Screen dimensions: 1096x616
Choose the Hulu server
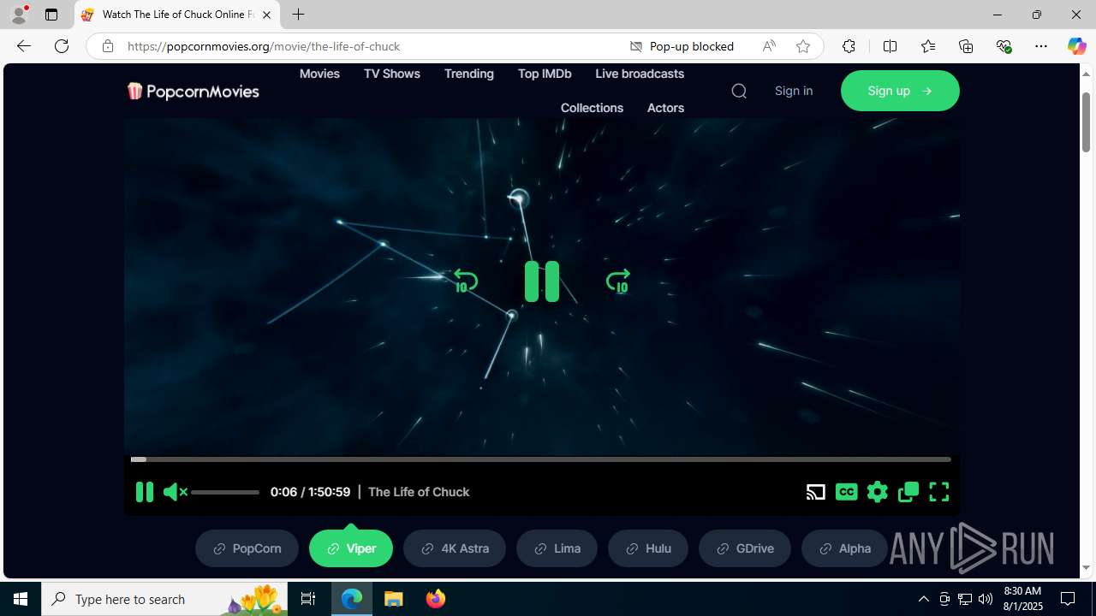(x=648, y=548)
